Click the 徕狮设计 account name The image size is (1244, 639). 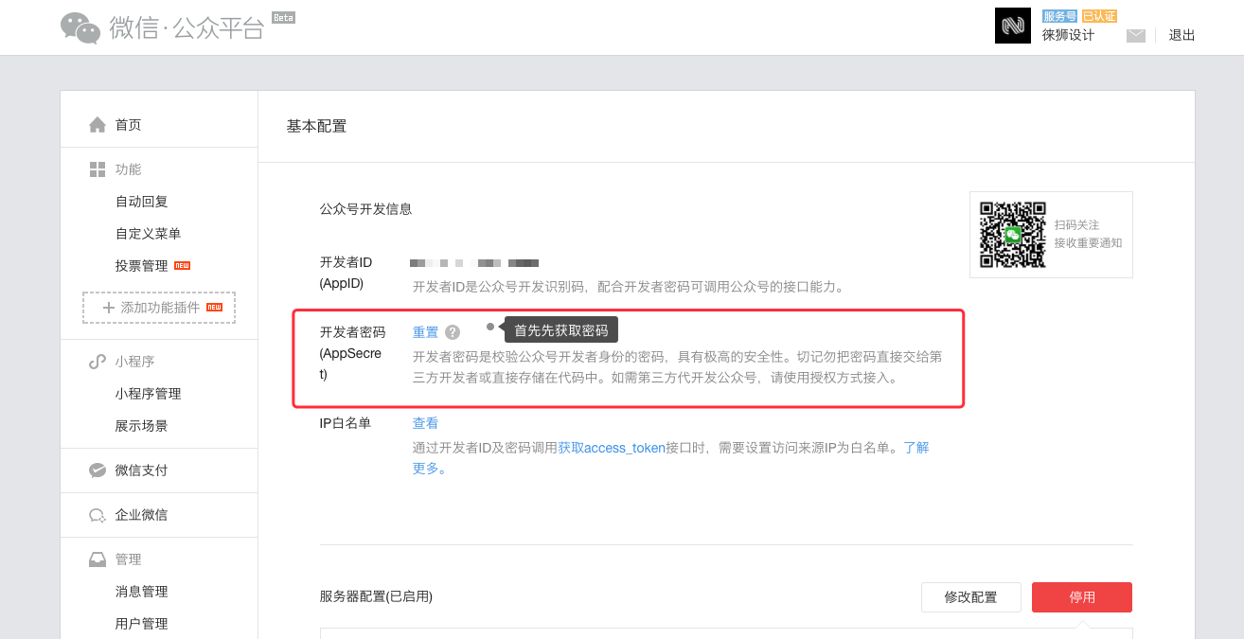1068,35
